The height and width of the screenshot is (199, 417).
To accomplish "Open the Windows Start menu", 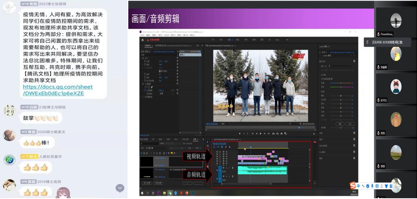I will [142, 193].
